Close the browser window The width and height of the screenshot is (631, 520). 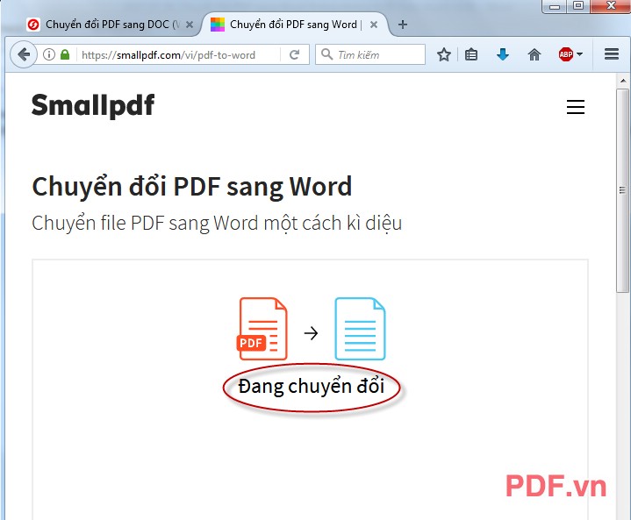tap(611, 5)
